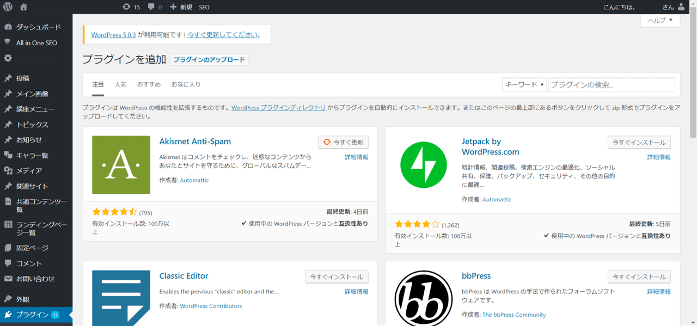The image size is (697, 326).
Task: Open the Jetpack by WordPress.com title link
Action: [491, 146]
